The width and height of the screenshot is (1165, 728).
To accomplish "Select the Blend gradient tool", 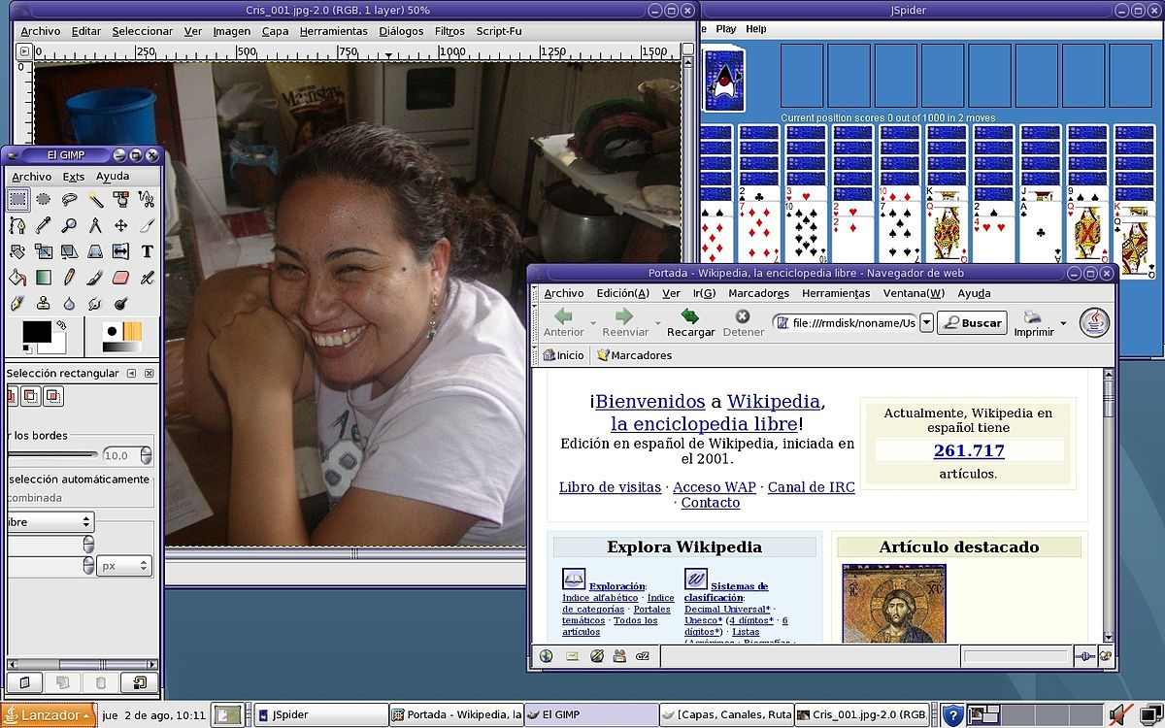I will [x=44, y=278].
